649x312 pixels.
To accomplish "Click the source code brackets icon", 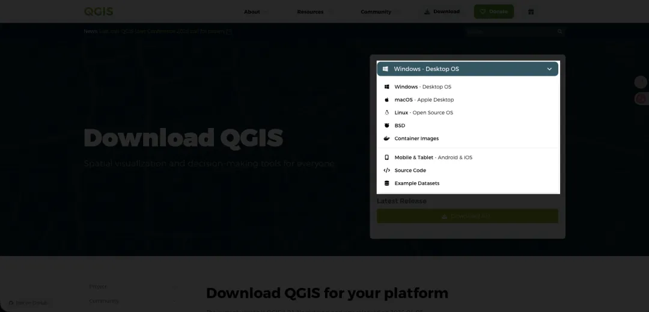I will click(x=386, y=170).
